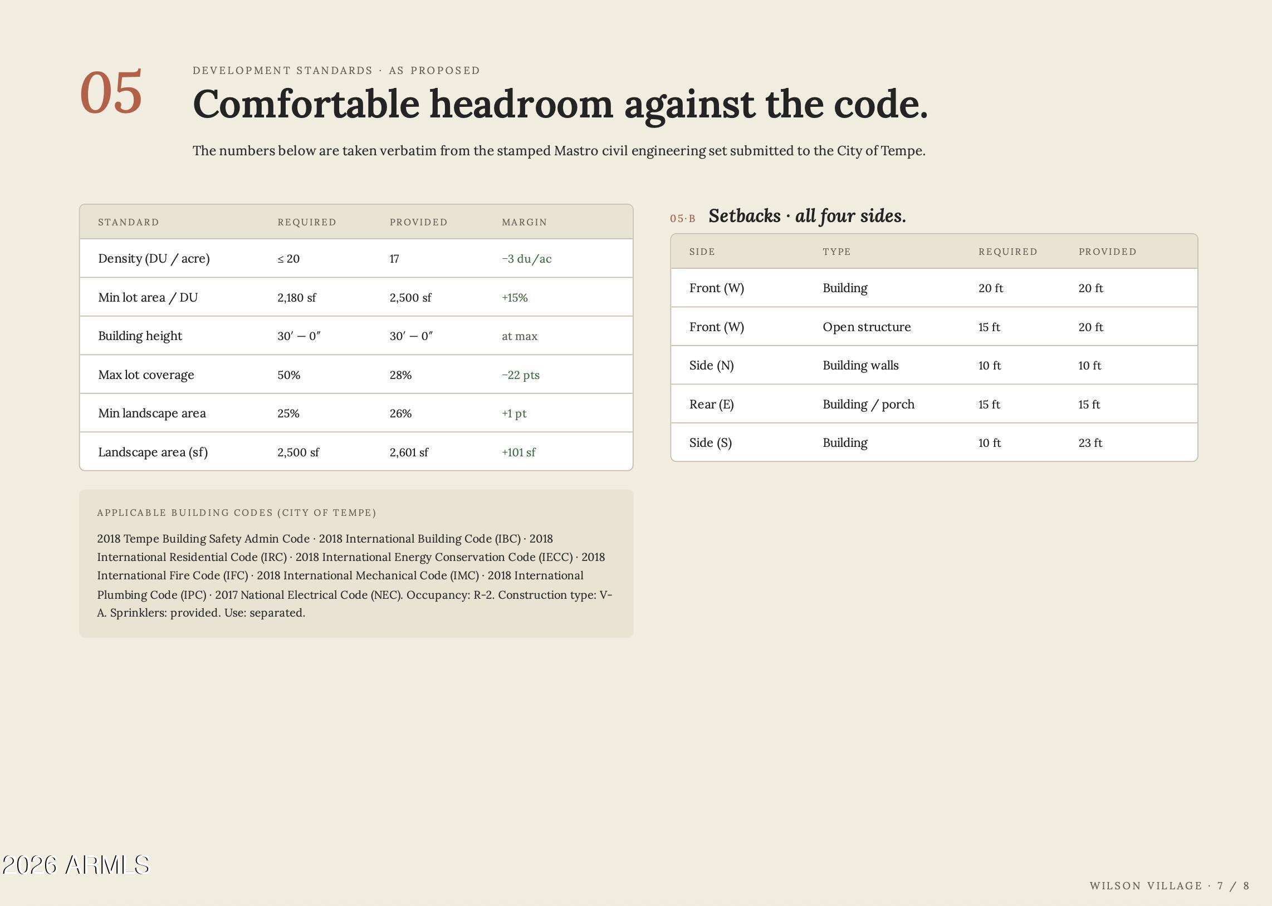
Task: Select the Open structure setback row
Action: click(934, 327)
